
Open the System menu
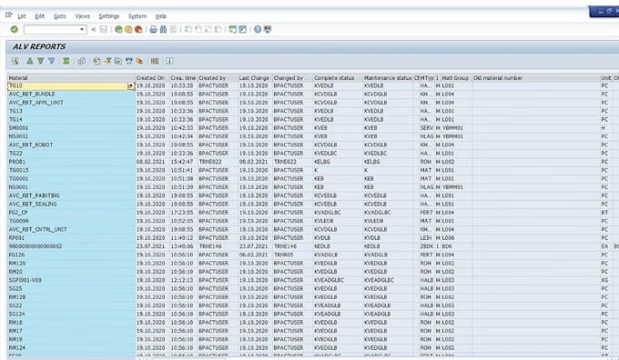tap(137, 16)
